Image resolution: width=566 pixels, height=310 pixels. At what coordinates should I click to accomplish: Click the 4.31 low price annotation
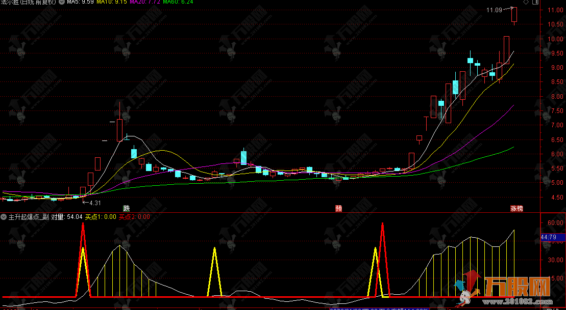click(95, 203)
